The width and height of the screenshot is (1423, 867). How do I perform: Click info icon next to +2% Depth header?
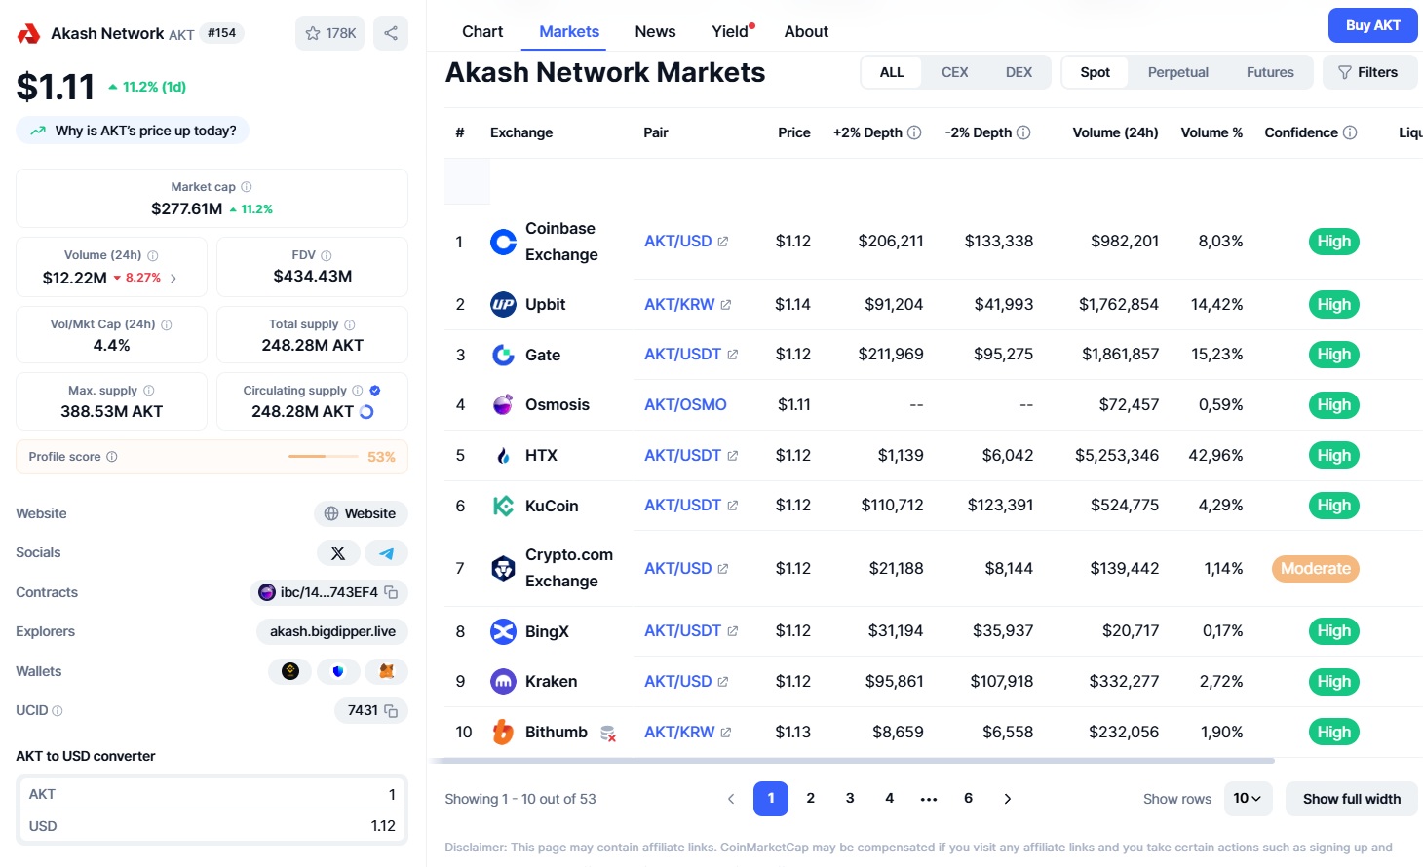pos(914,132)
